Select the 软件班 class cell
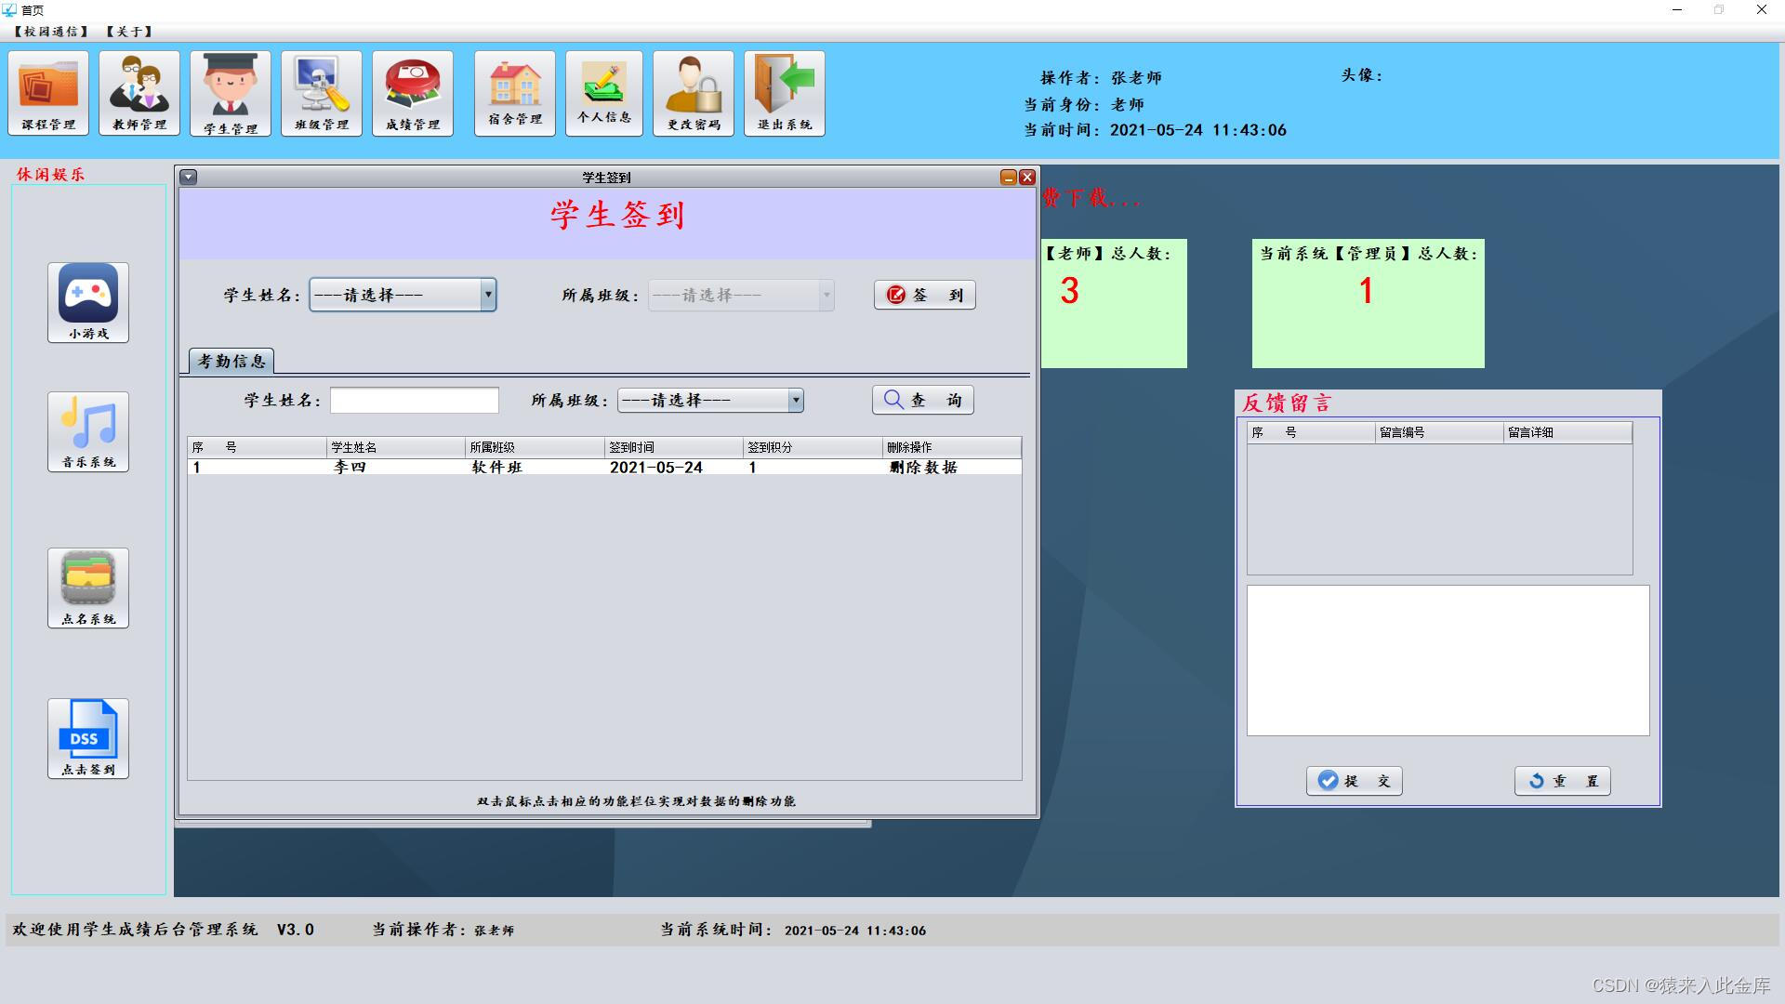 point(535,467)
